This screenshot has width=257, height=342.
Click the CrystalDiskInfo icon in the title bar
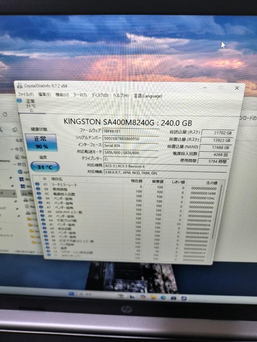tap(20, 86)
